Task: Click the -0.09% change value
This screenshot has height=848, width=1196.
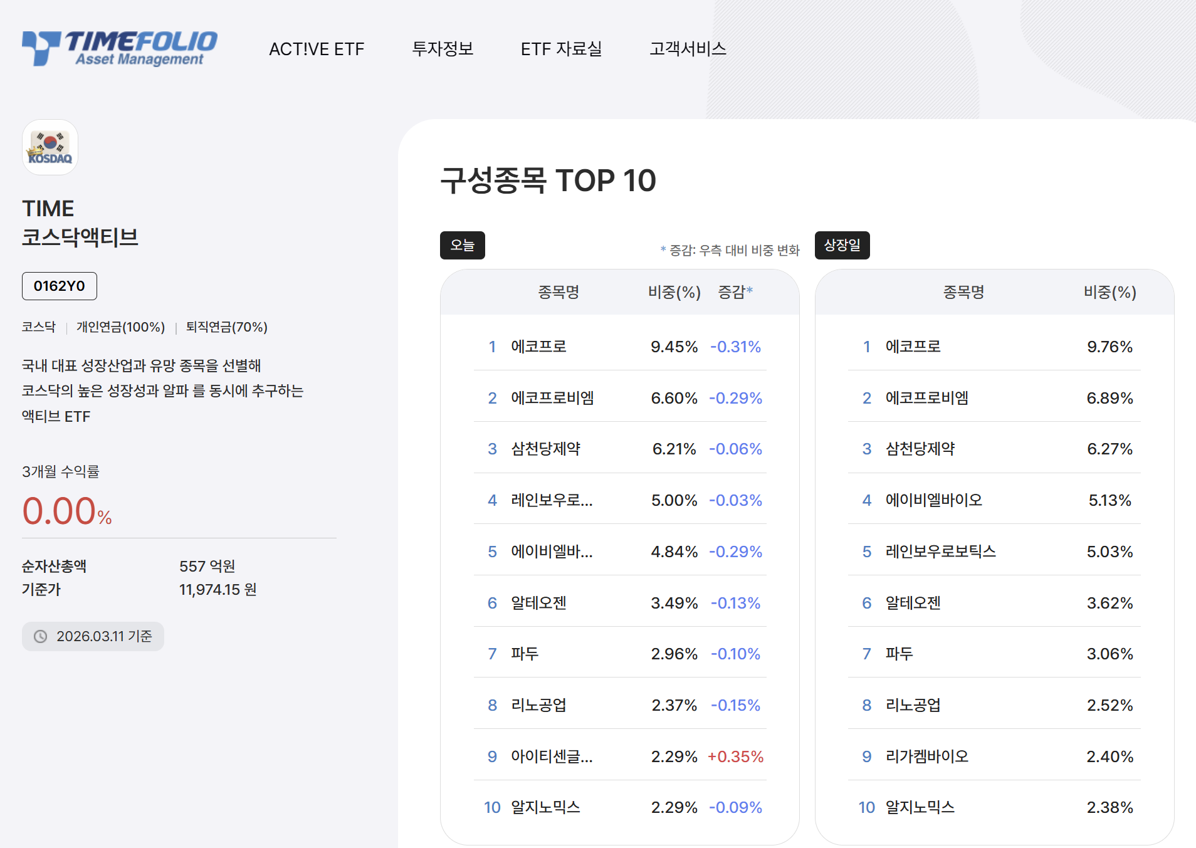Action: click(736, 807)
